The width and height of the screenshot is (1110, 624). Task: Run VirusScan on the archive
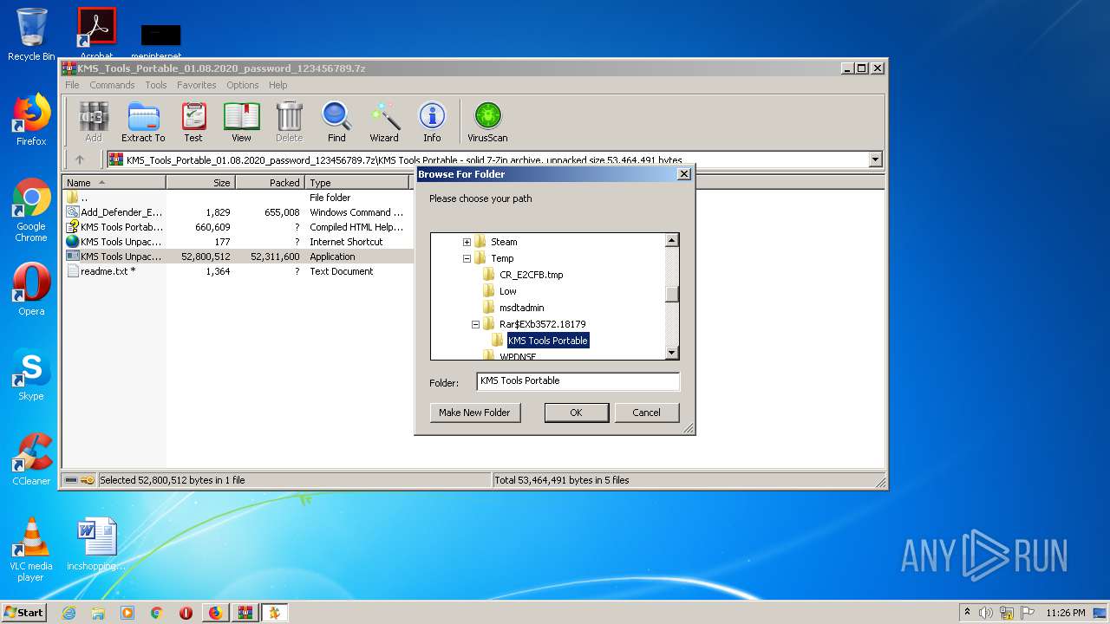(x=487, y=122)
